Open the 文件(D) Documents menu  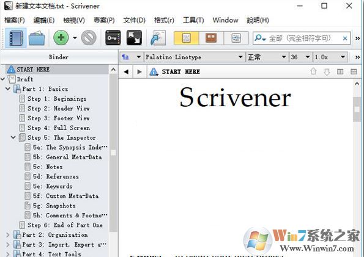[x=134, y=20]
